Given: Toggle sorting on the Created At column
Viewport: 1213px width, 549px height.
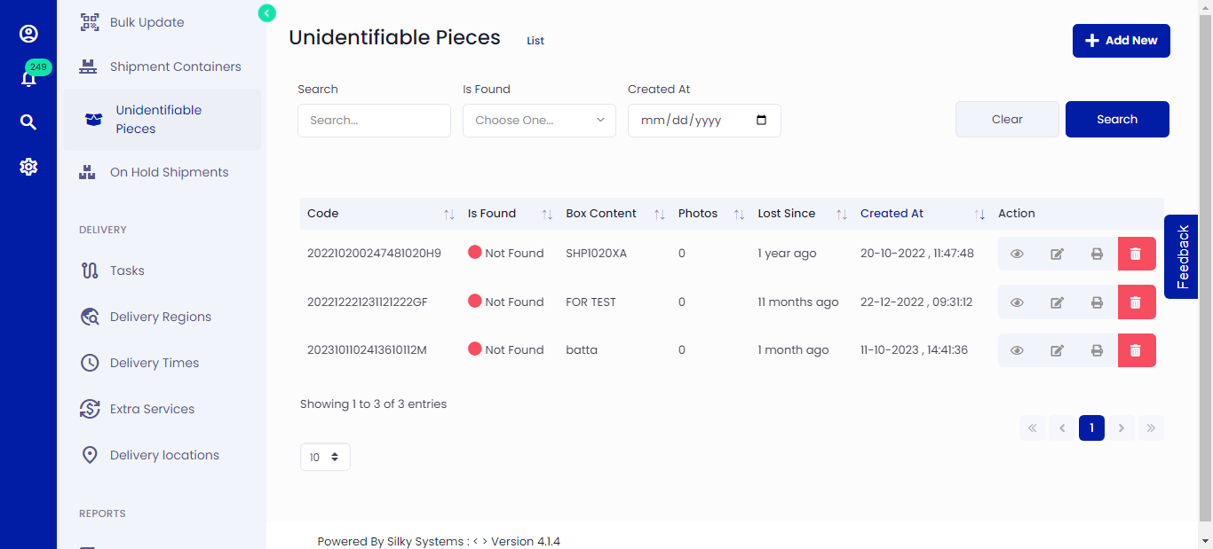Looking at the screenshot, I should click(979, 213).
